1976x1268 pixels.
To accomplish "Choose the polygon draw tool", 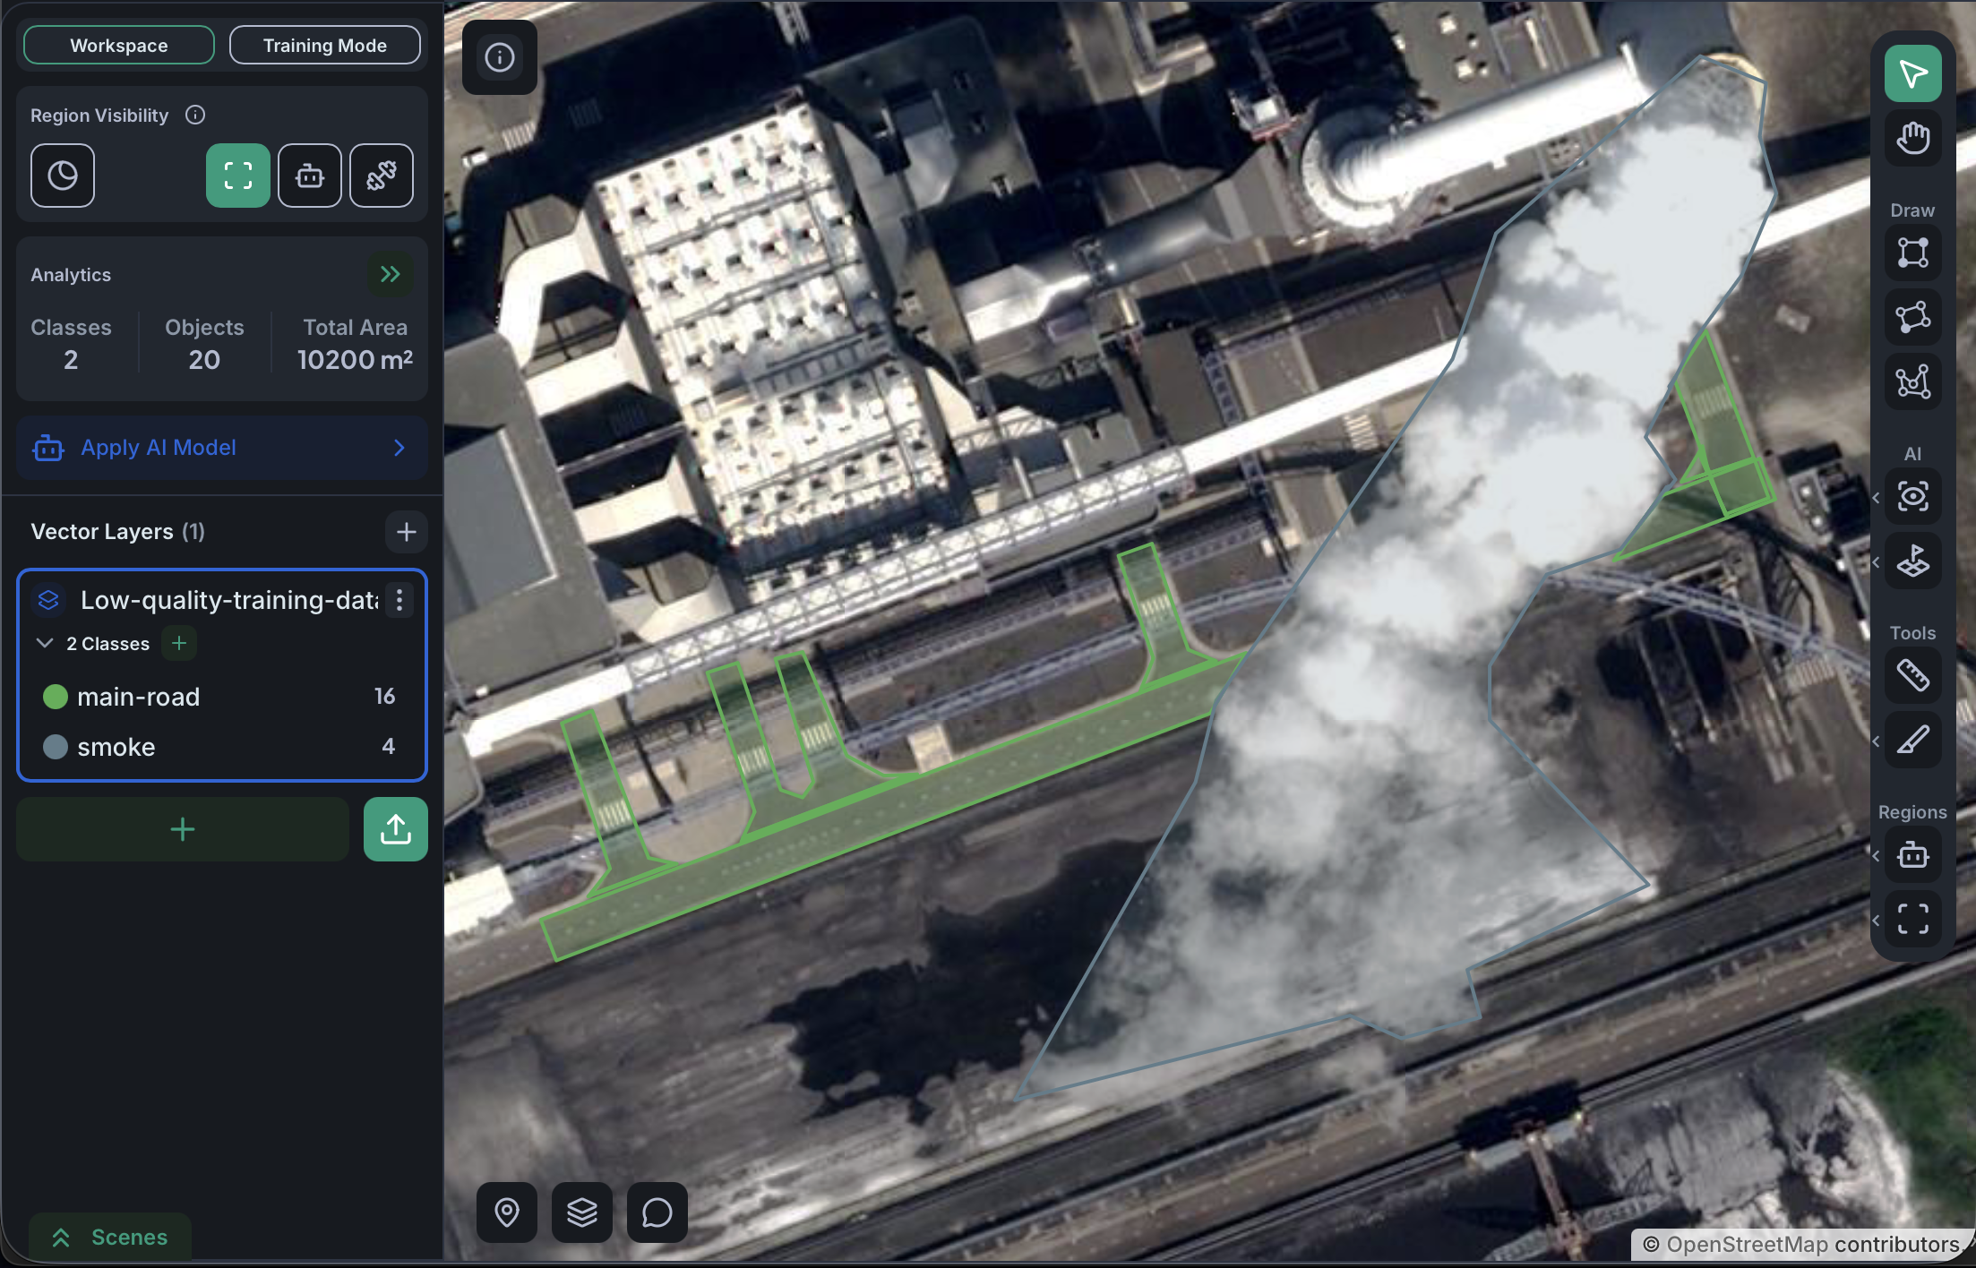I will click(x=1912, y=317).
